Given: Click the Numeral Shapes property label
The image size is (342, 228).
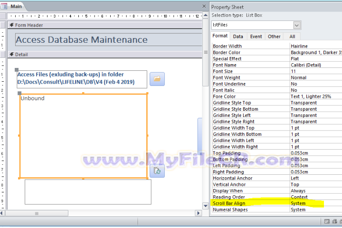Looking at the screenshot, I should click(x=230, y=209).
